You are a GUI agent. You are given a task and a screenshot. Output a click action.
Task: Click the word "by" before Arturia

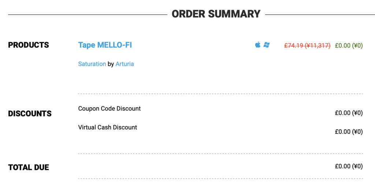click(111, 64)
